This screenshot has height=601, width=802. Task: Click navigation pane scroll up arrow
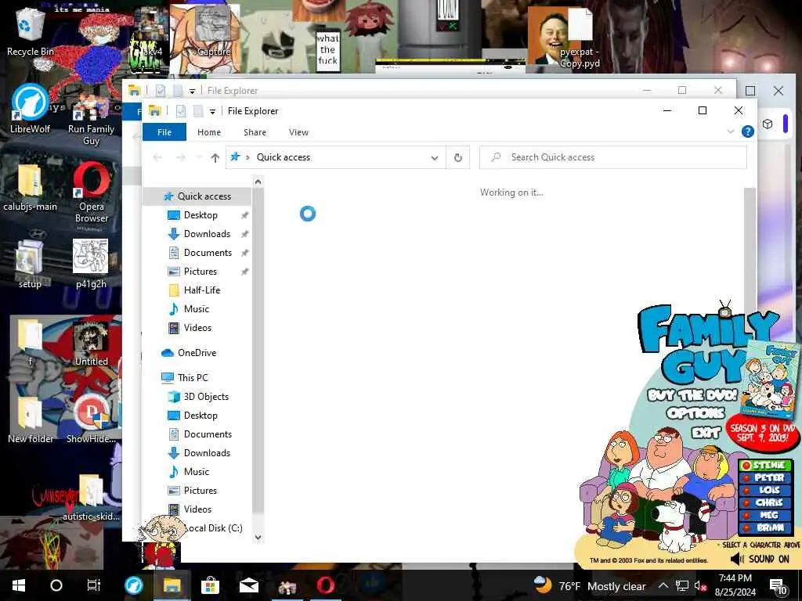click(258, 182)
